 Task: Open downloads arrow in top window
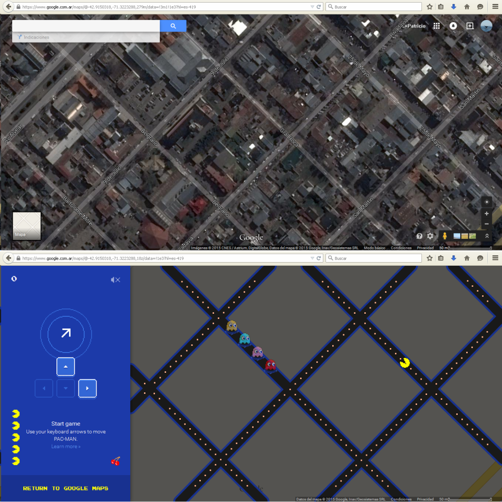click(453, 7)
